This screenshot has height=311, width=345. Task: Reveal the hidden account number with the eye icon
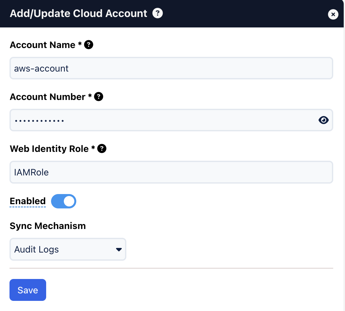click(x=323, y=120)
